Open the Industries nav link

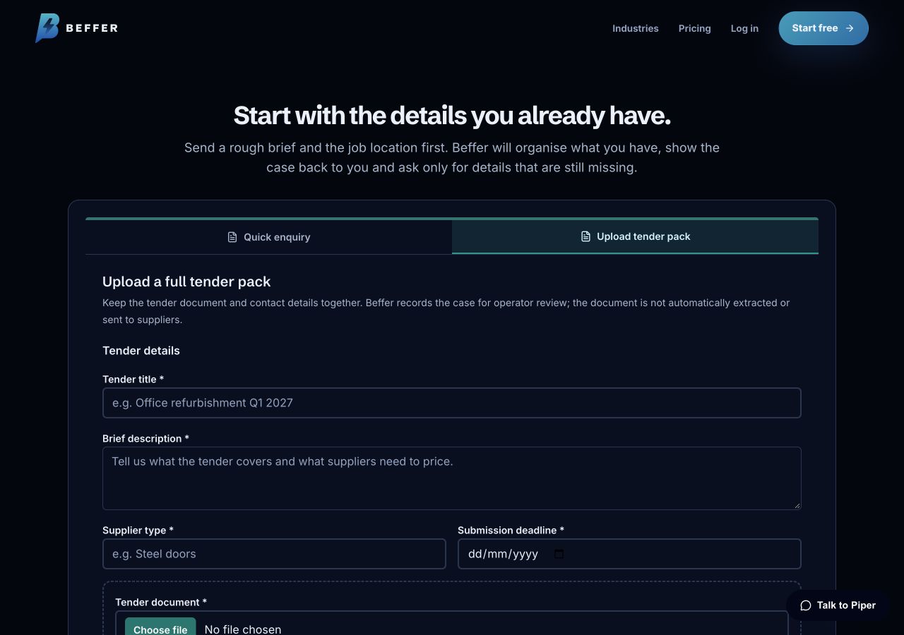click(636, 28)
